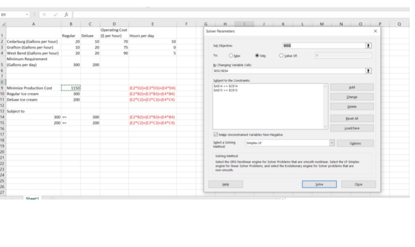
Task: Click the Minimum Requirement label cell
Action: pyautogui.click(x=34, y=62)
